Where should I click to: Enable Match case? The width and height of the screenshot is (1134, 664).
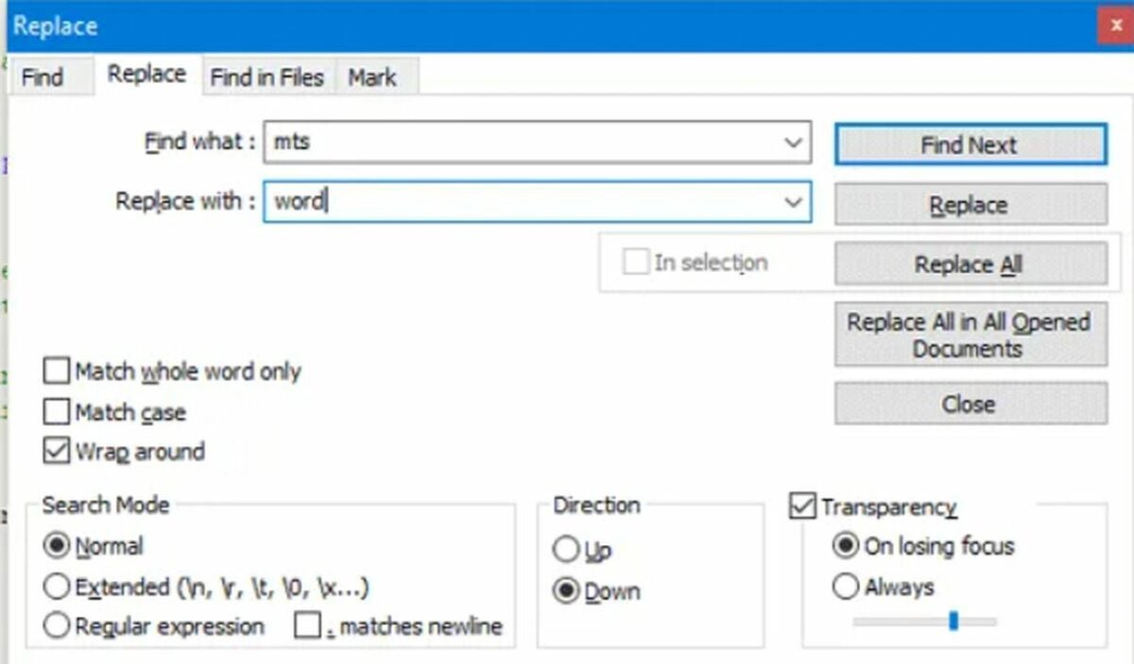point(56,412)
